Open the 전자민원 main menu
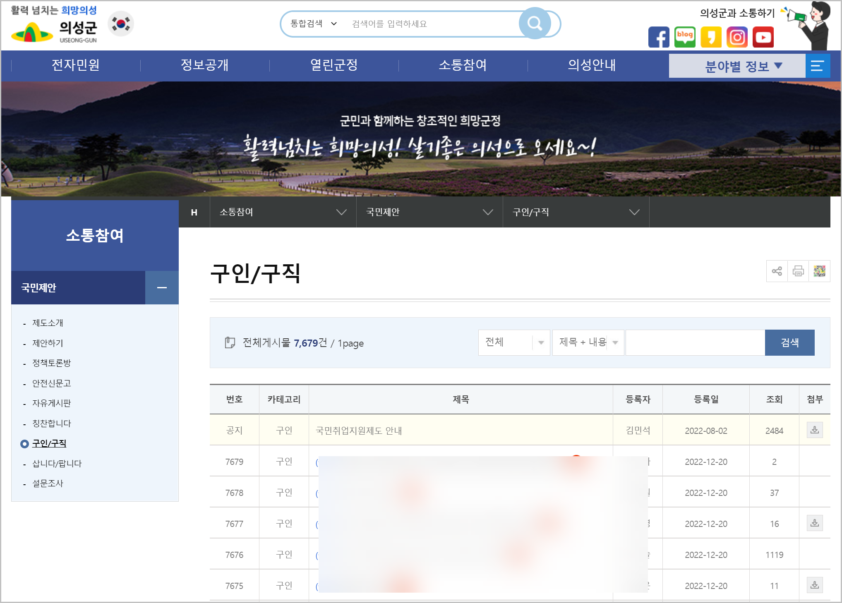The height and width of the screenshot is (603, 842). [75, 65]
